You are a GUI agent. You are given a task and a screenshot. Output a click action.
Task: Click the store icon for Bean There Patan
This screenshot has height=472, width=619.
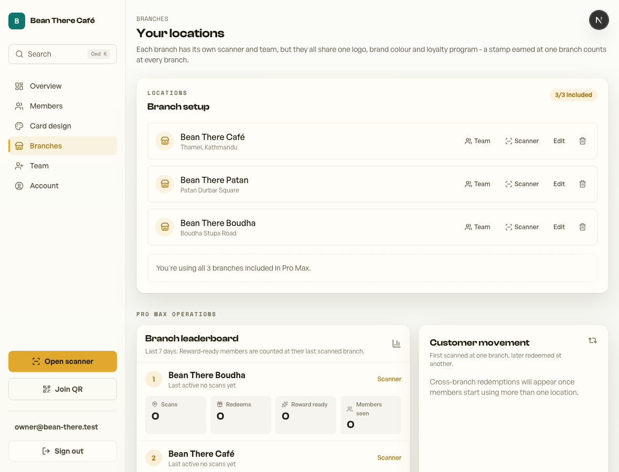point(165,184)
